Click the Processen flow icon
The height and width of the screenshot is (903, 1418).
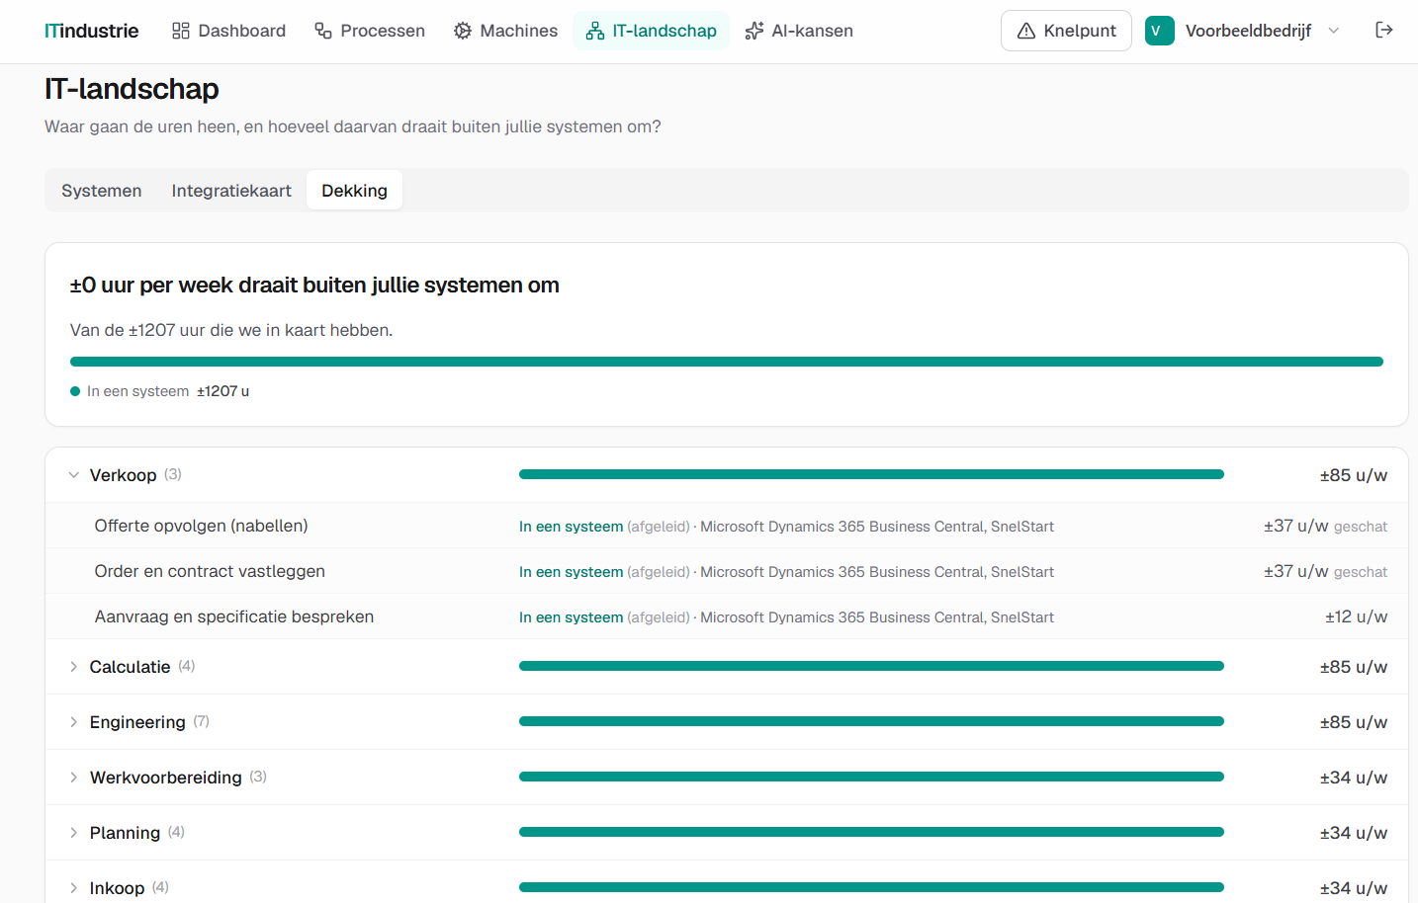pyautogui.click(x=323, y=31)
